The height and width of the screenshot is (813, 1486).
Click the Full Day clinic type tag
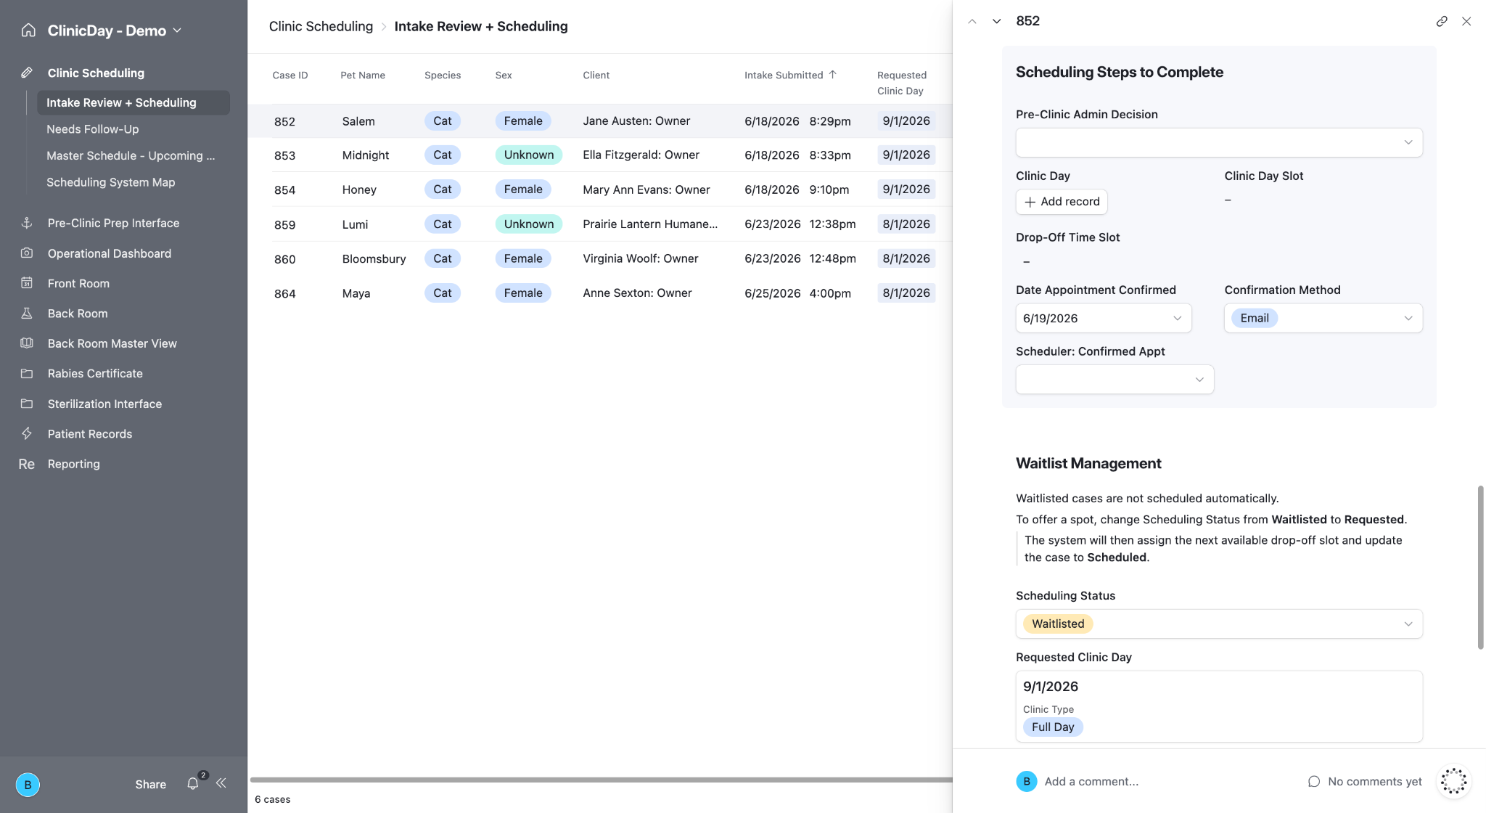(1053, 727)
